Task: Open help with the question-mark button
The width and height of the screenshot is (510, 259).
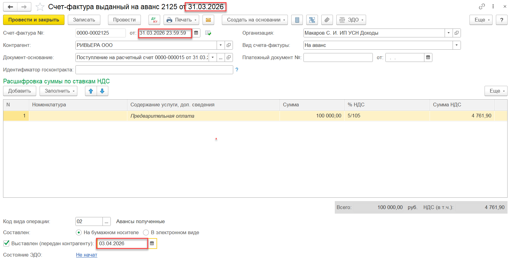Action: [x=502, y=20]
